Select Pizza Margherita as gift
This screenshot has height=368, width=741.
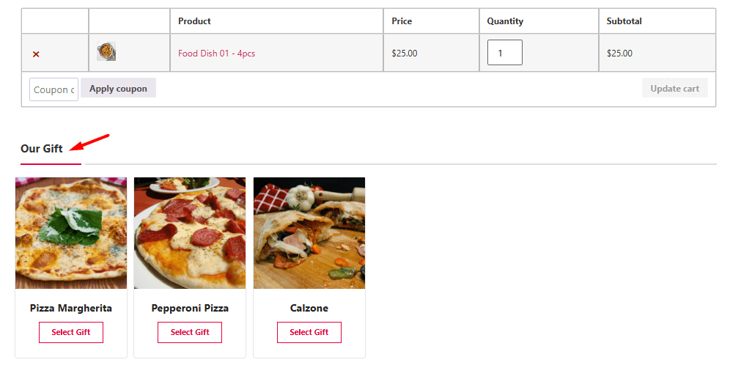click(x=71, y=332)
